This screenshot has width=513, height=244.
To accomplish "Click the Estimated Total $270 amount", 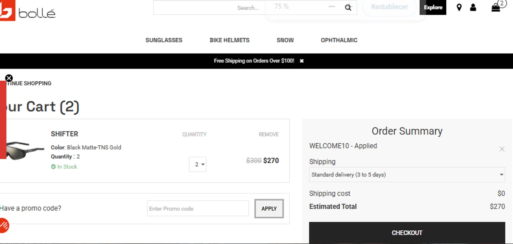I will 497,206.
